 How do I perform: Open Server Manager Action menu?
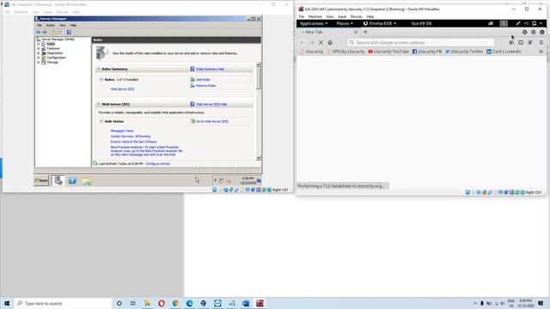(x=51, y=25)
